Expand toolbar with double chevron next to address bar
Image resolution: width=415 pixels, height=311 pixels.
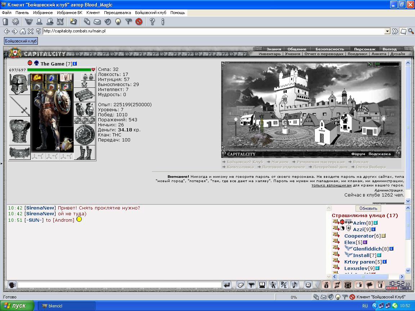(395, 31)
